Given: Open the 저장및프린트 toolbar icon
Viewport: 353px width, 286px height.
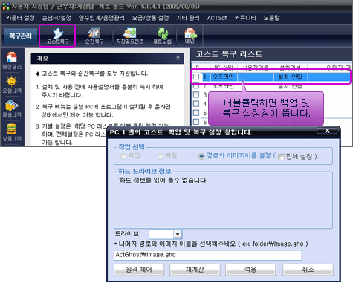Looking at the screenshot, I should 130,36.
